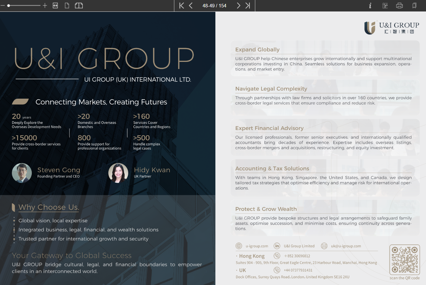
Task: Open the u-igroup.com website link
Action: pyautogui.click(x=257, y=246)
